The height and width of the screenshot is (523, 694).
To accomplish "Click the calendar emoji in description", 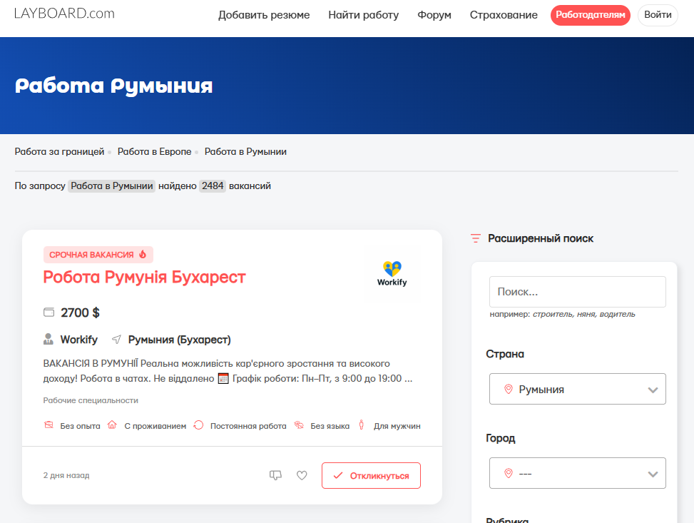I will click(x=223, y=379).
